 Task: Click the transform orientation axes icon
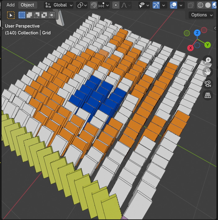click(48, 5)
